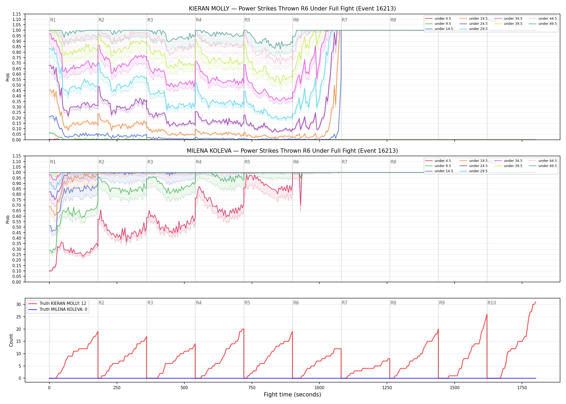The image size is (566, 404).
Task: Click 'Truth MILENA KOLEVA: 0' legend entry
Action: click(58, 309)
